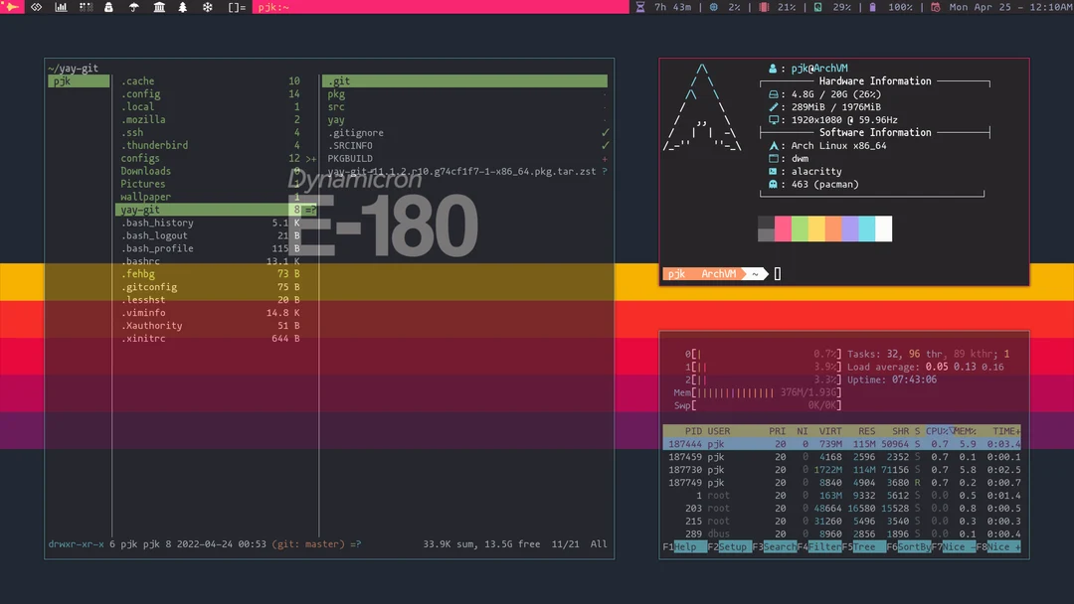Image resolution: width=1074 pixels, height=604 pixels.
Task: Select the snowflake workspace icon
Action: click(x=208, y=7)
